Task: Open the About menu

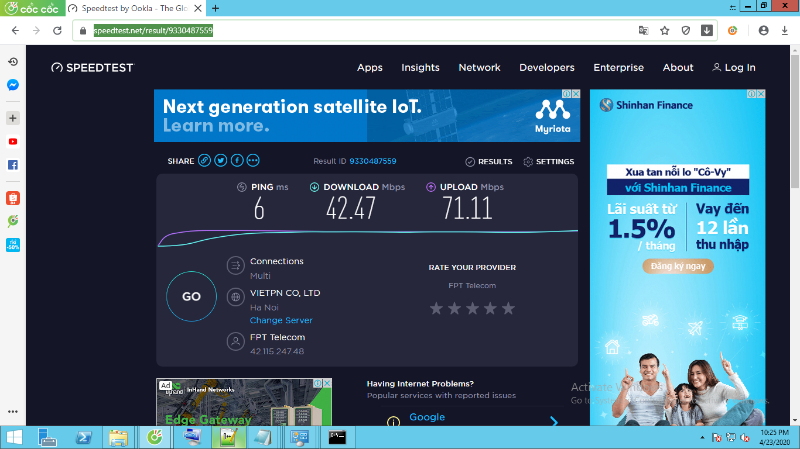Action: (x=678, y=68)
